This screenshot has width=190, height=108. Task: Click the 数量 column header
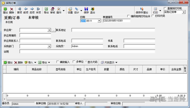[106, 69]
